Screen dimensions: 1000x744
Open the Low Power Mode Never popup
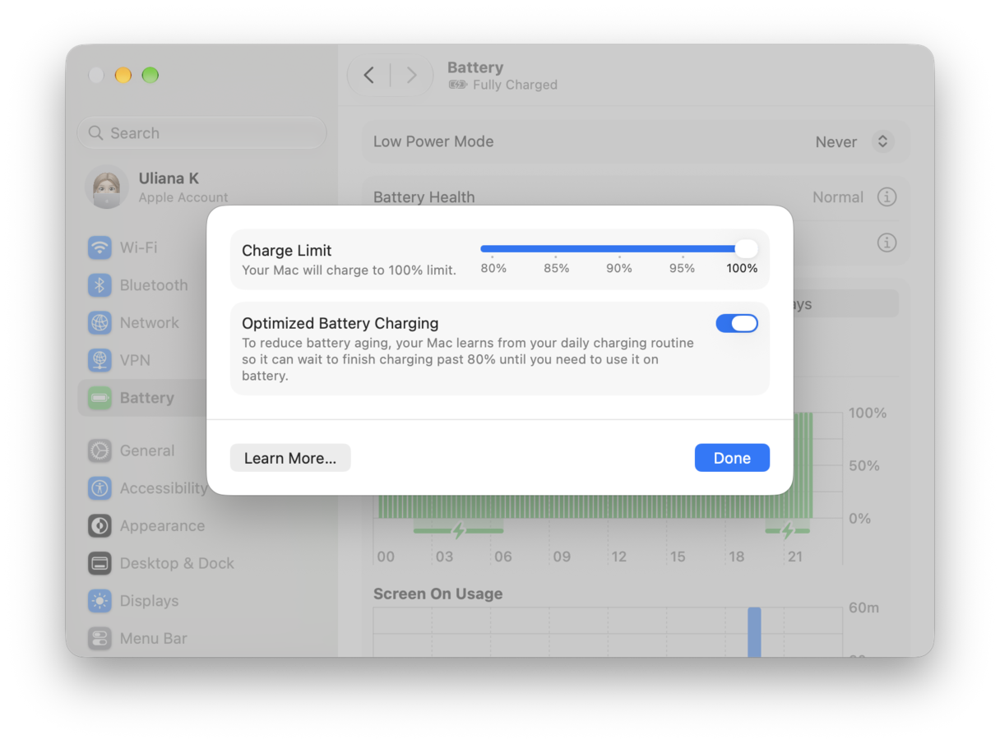coord(853,142)
